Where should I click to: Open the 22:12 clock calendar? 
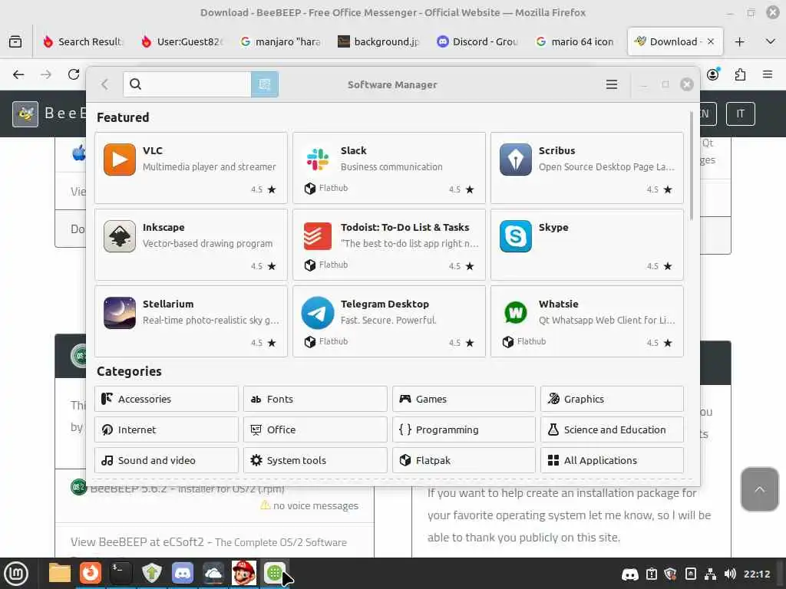click(756, 574)
